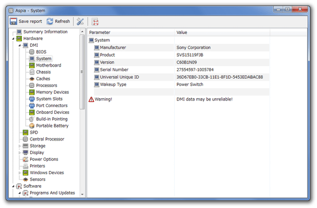This screenshot has height=208, width=317.
Task: Collapse the DMI tree node
Action: pyautogui.click(x=20, y=45)
